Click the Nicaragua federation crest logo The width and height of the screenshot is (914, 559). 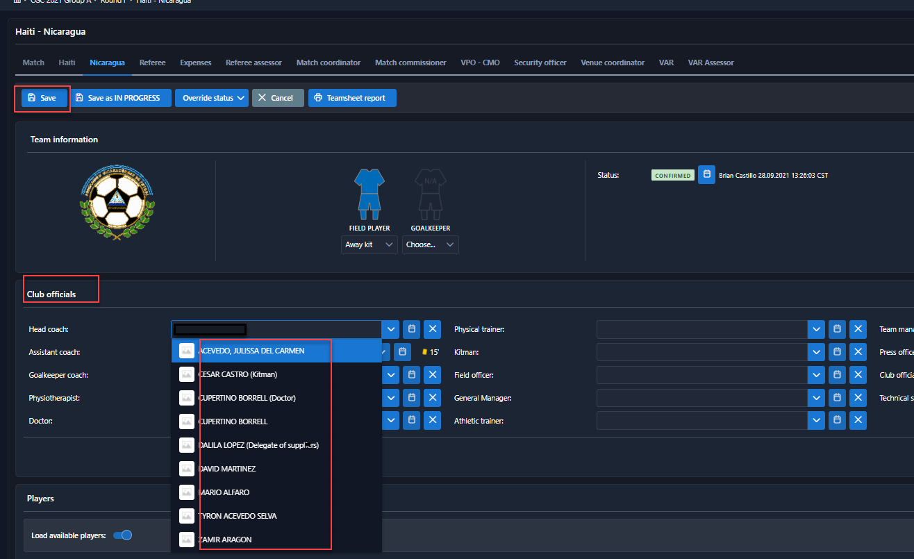[x=117, y=202]
